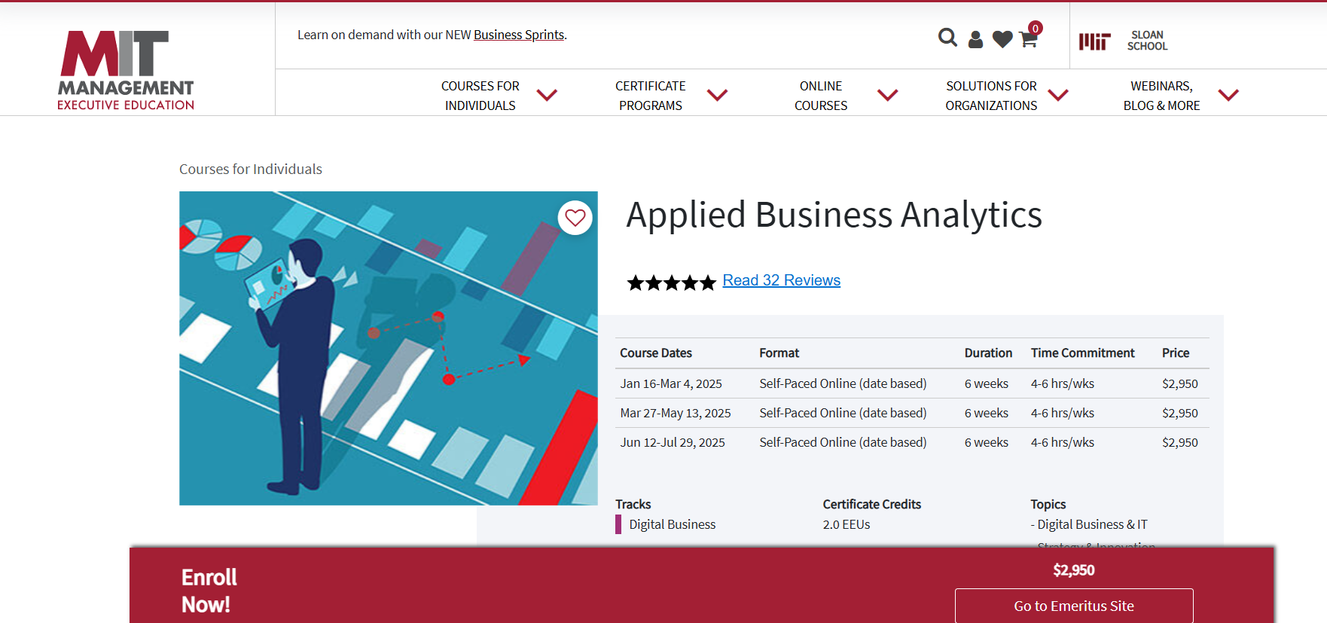The image size is (1327, 623).
Task: Click Go to Emeritus Site button
Action: (x=1074, y=606)
